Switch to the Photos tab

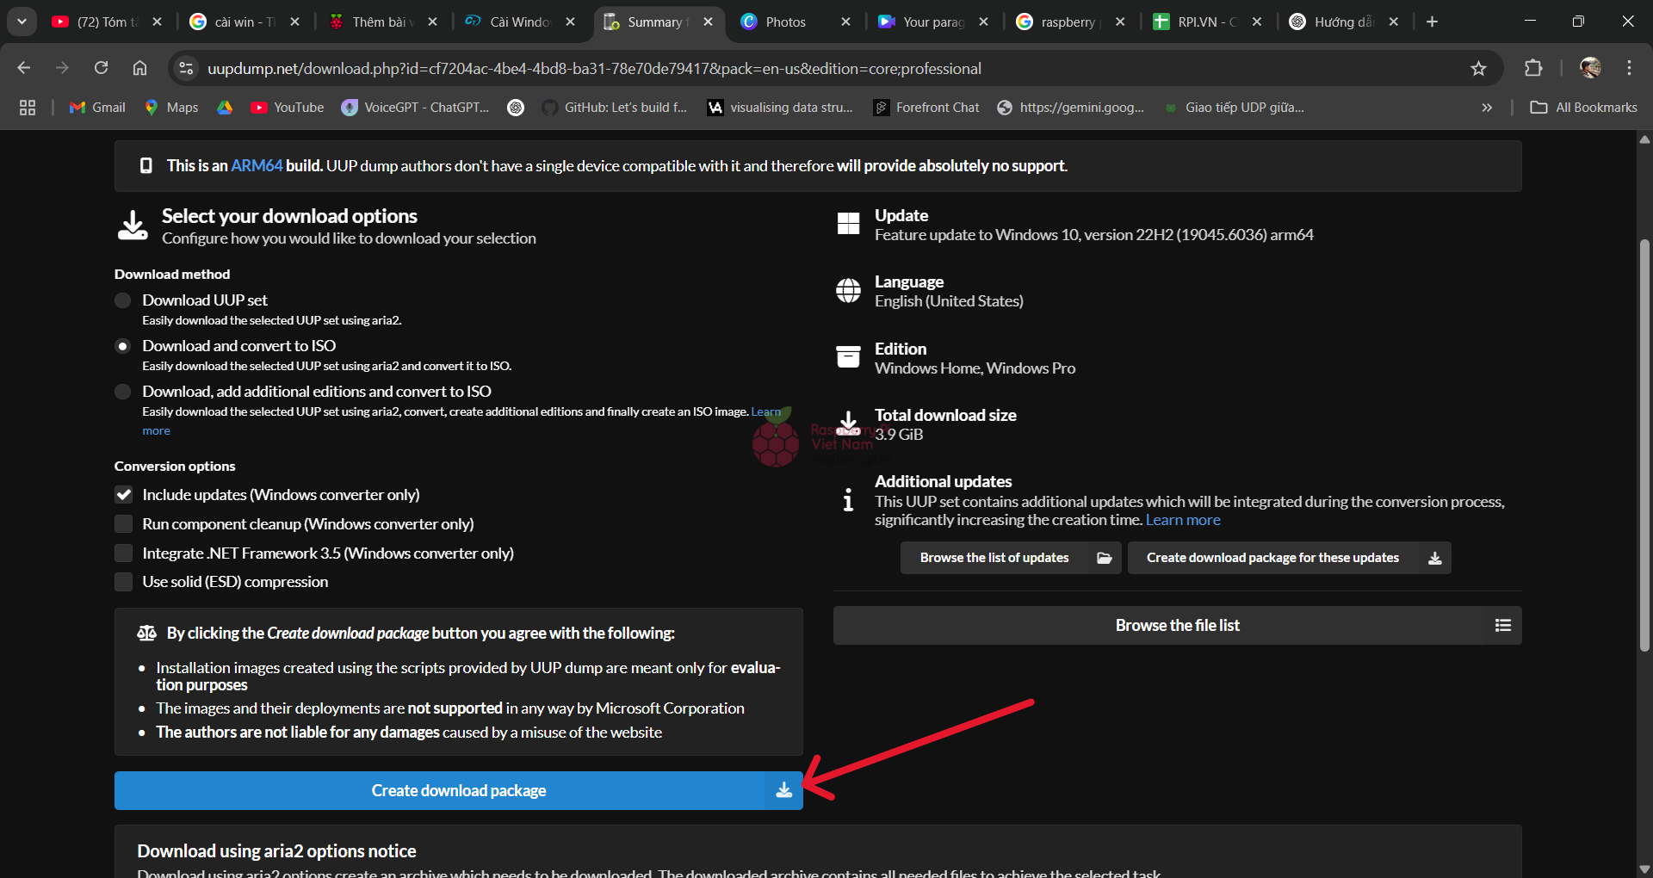pyautogui.click(x=785, y=22)
